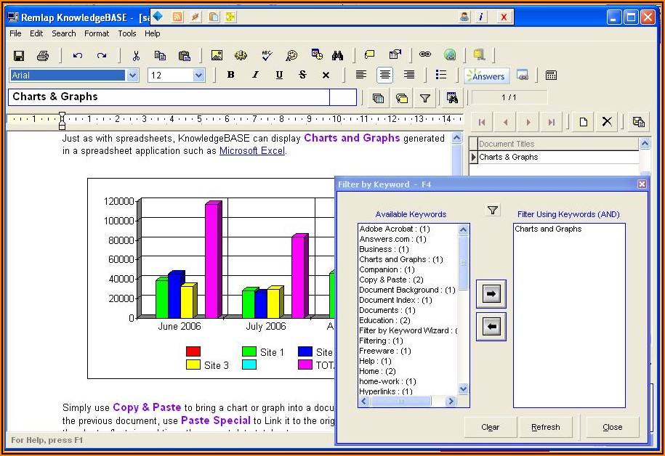
Task: Click the Save disk icon
Action: pos(19,55)
